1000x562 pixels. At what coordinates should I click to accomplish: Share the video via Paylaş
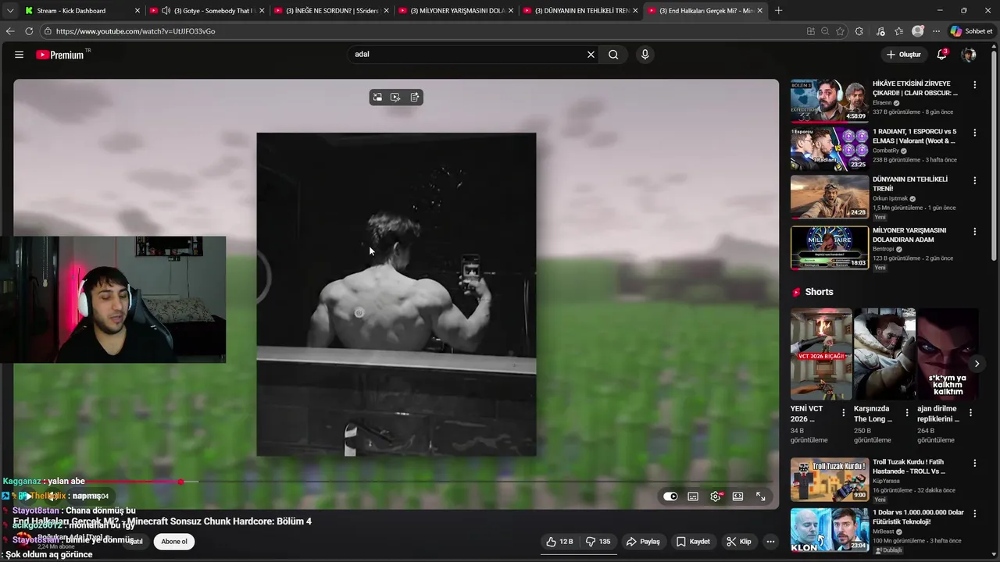tap(643, 542)
